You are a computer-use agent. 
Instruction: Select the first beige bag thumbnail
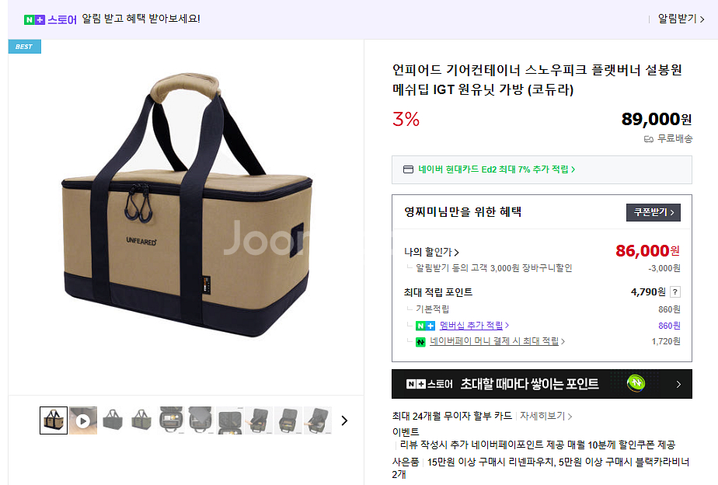(x=54, y=420)
